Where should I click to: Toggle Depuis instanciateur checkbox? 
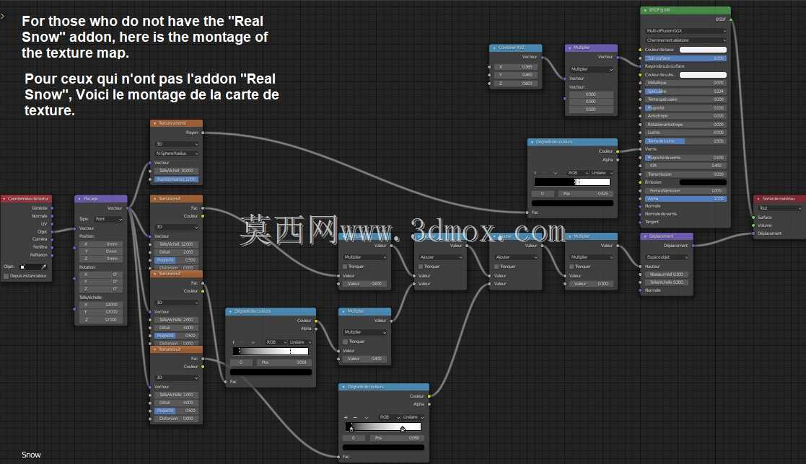[x=6, y=276]
